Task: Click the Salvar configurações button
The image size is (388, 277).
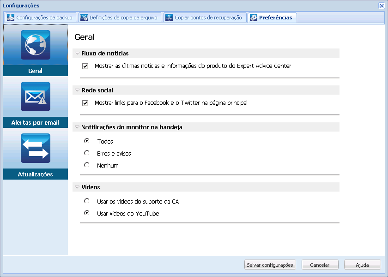Action: click(x=270, y=265)
